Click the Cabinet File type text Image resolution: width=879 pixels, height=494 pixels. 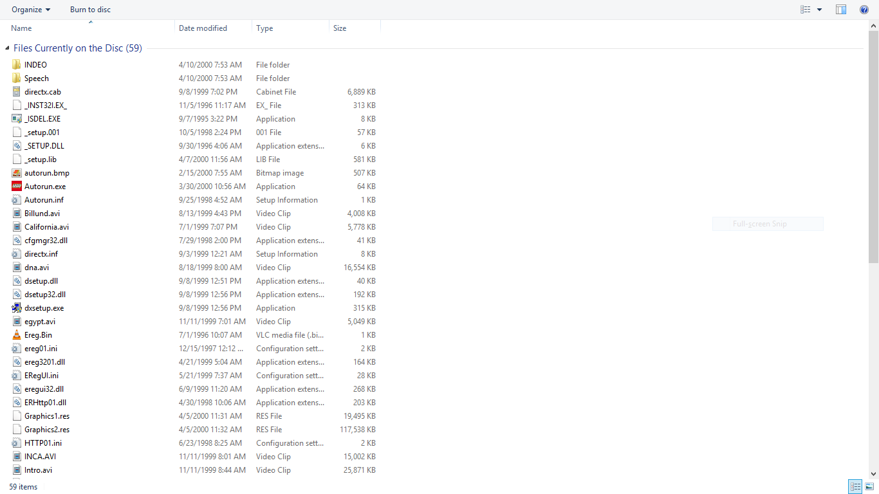coord(276,91)
